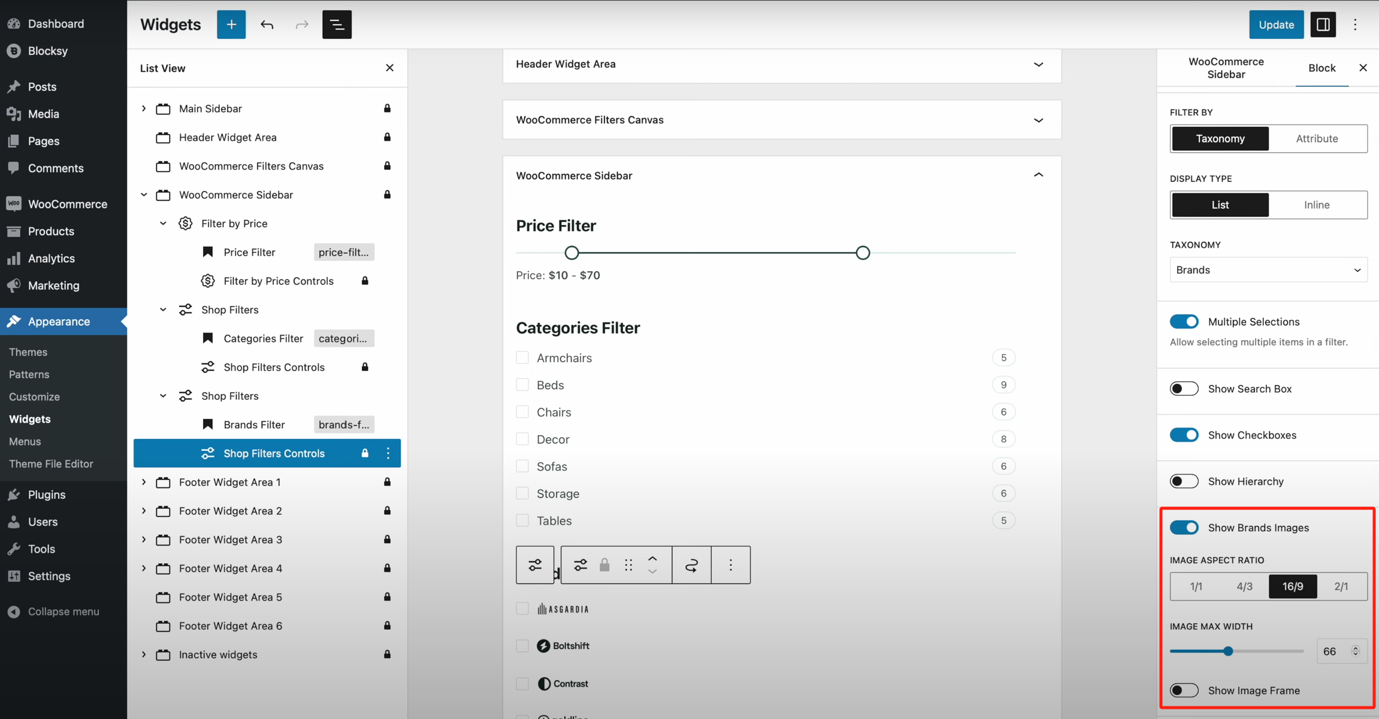The image size is (1379, 719).
Task: Click the move up arrow in block toolbar
Action: 652,559
